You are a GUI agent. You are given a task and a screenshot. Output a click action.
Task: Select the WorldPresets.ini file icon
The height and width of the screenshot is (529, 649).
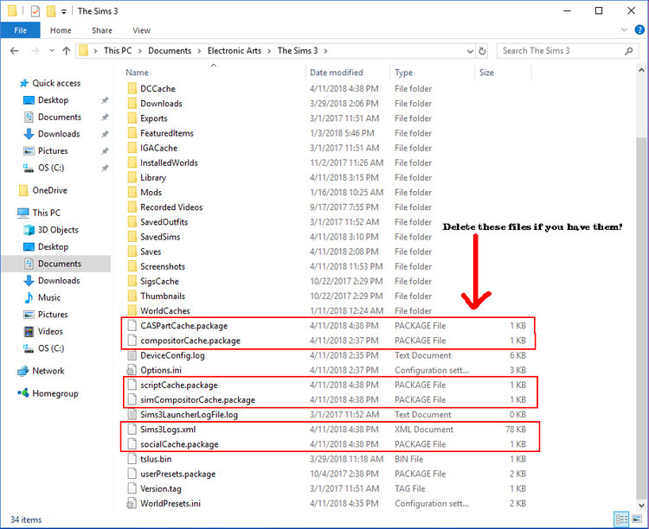point(132,503)
